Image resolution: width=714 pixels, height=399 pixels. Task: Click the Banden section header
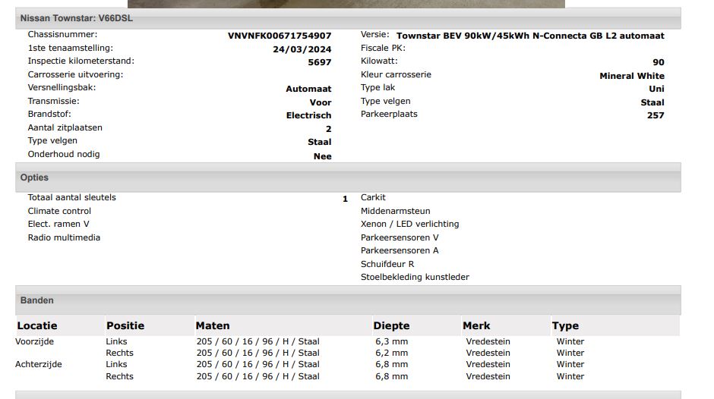tap(36, 300)
